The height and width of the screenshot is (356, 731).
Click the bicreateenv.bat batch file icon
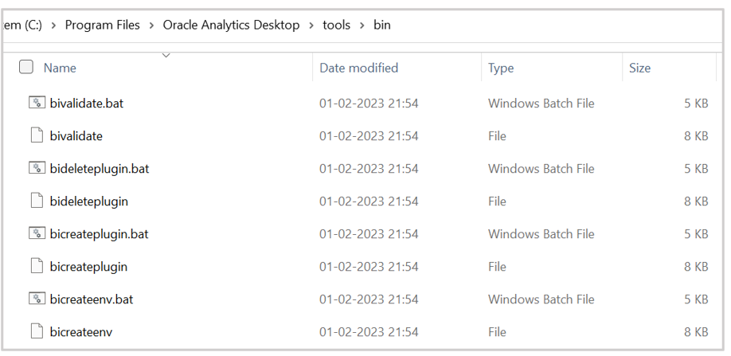tap(37, 298)
